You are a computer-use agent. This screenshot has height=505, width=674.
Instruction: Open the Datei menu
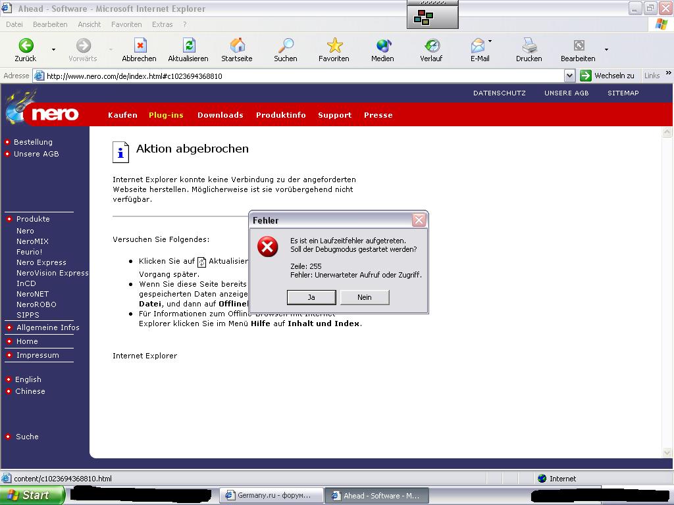click(x=14, y=24)
